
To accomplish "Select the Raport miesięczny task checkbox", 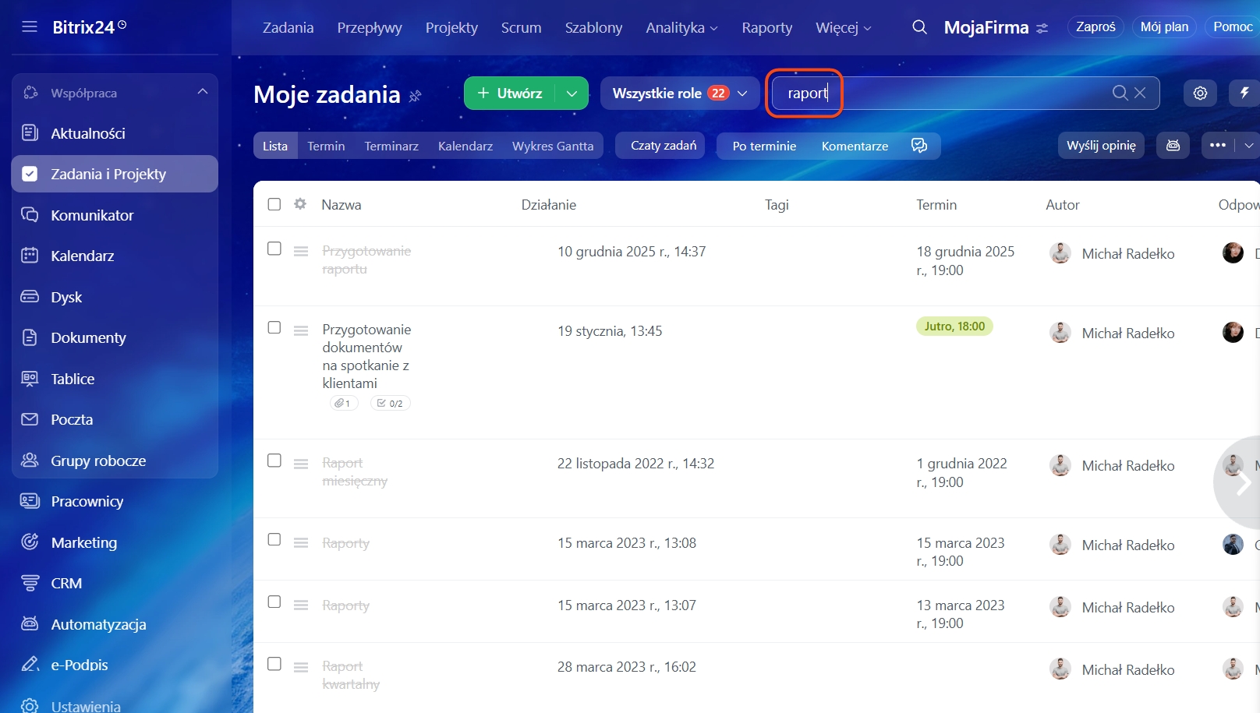I will click(274, 461).
